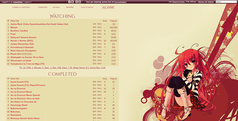
Task: Open the Plan to Watch tab
Action: click(87, 7)
